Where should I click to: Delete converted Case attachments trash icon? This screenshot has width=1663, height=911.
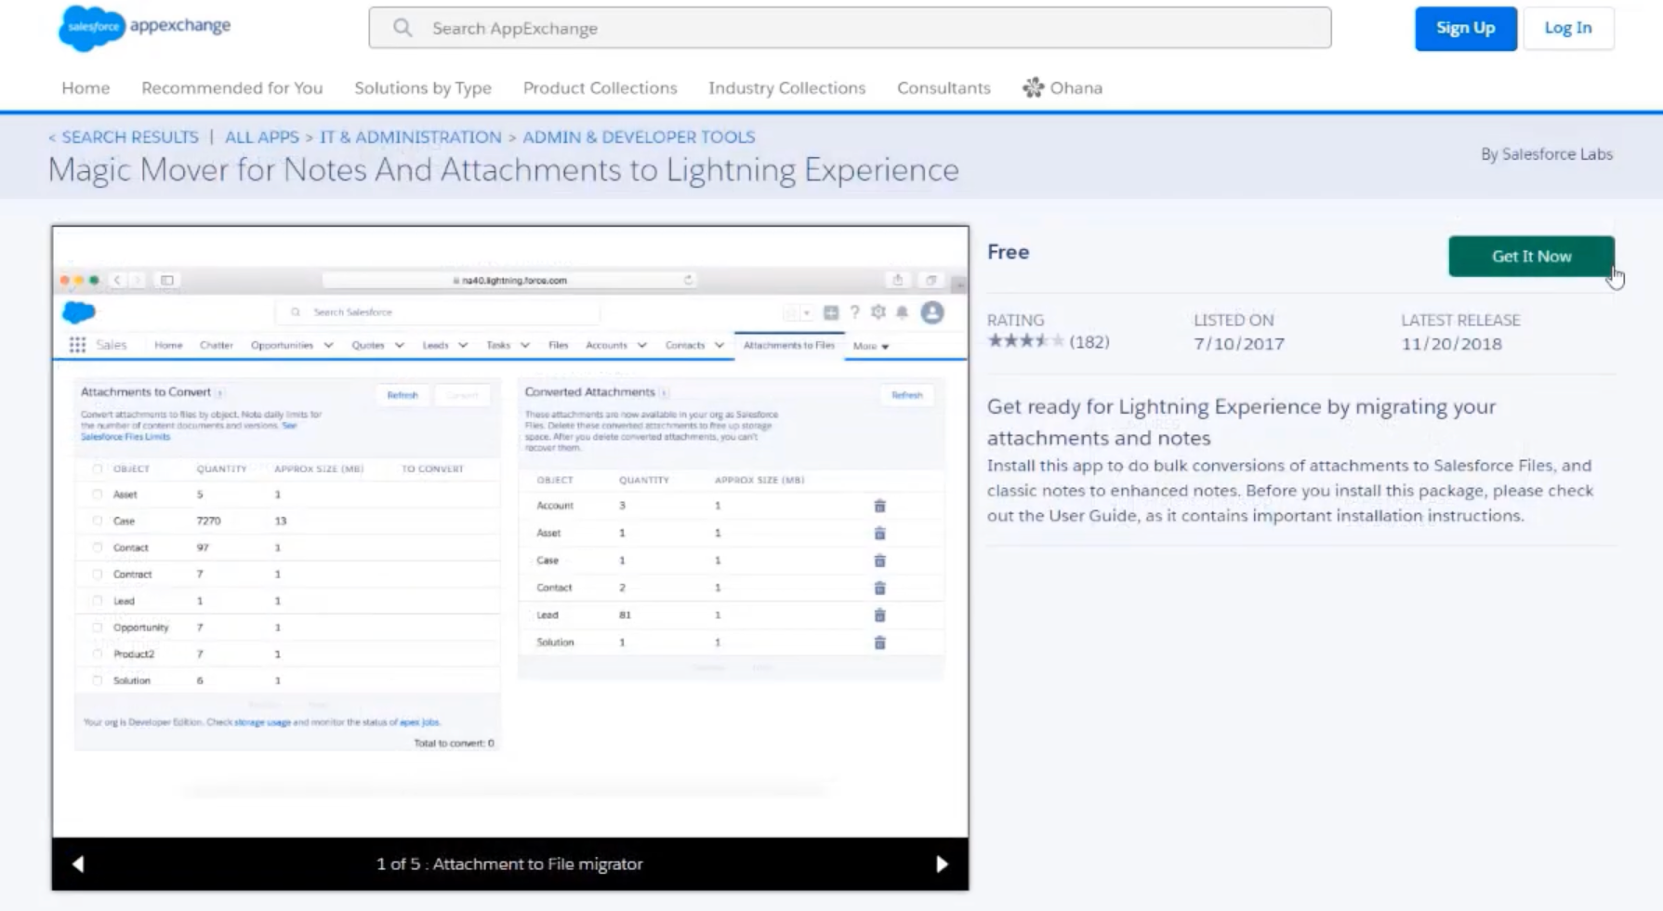[879, 561]
